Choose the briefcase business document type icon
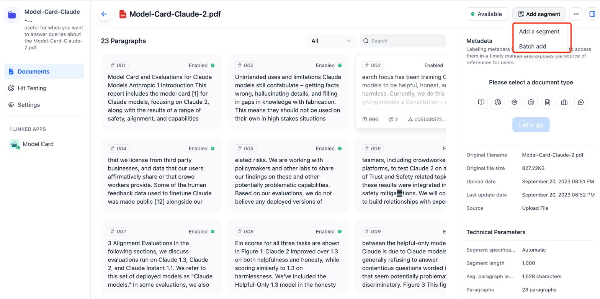600x299 pixels. point(564,102)
